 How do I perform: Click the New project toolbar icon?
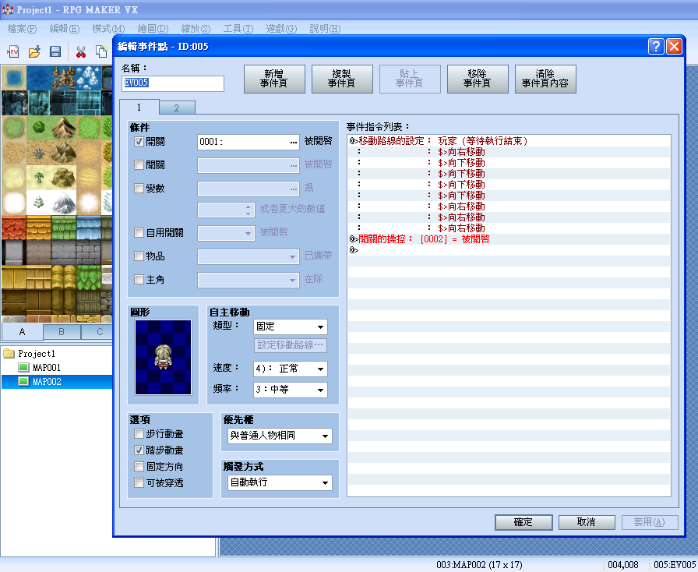coord(12,51)
